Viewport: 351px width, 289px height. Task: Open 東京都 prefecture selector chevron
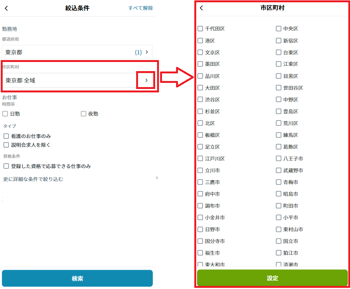pos(147,52)
